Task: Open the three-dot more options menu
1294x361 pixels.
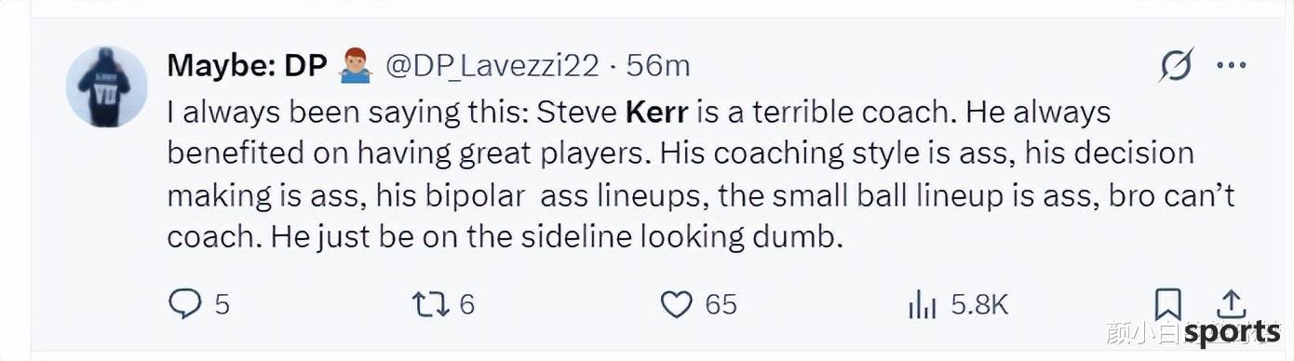Action: click(1232, 66)
